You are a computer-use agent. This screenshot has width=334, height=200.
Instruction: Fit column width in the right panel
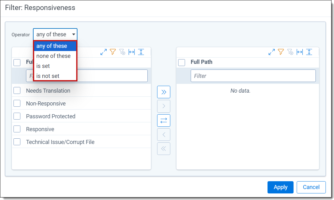point(300,52)
